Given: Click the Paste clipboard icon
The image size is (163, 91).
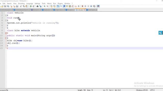Looking at the screenshot, I should (27, 6).
